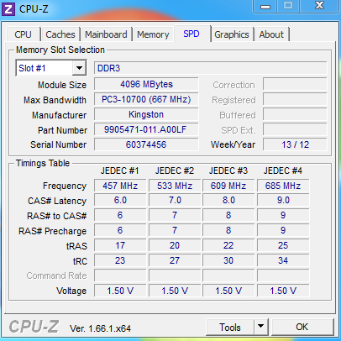Minimize the CPU-Z window

click(265, 6)
